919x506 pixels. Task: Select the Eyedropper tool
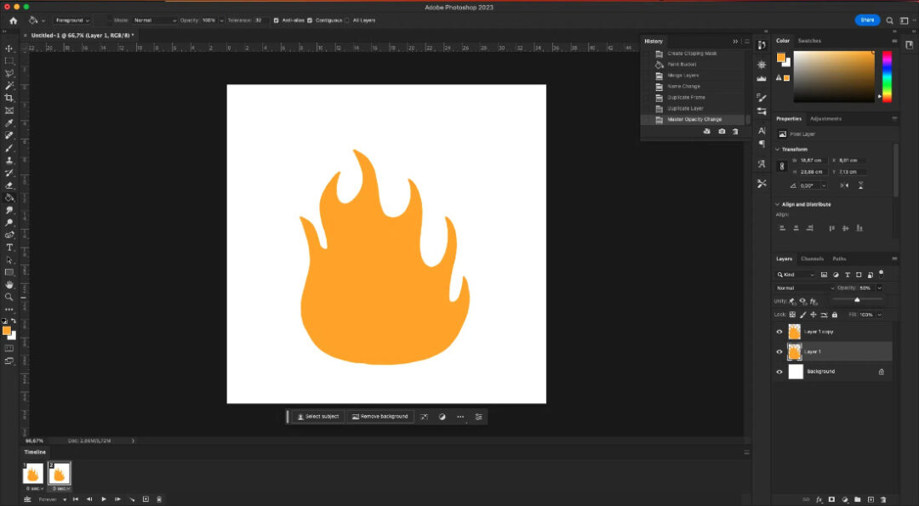pyautogui.click(x=9, y=123)
